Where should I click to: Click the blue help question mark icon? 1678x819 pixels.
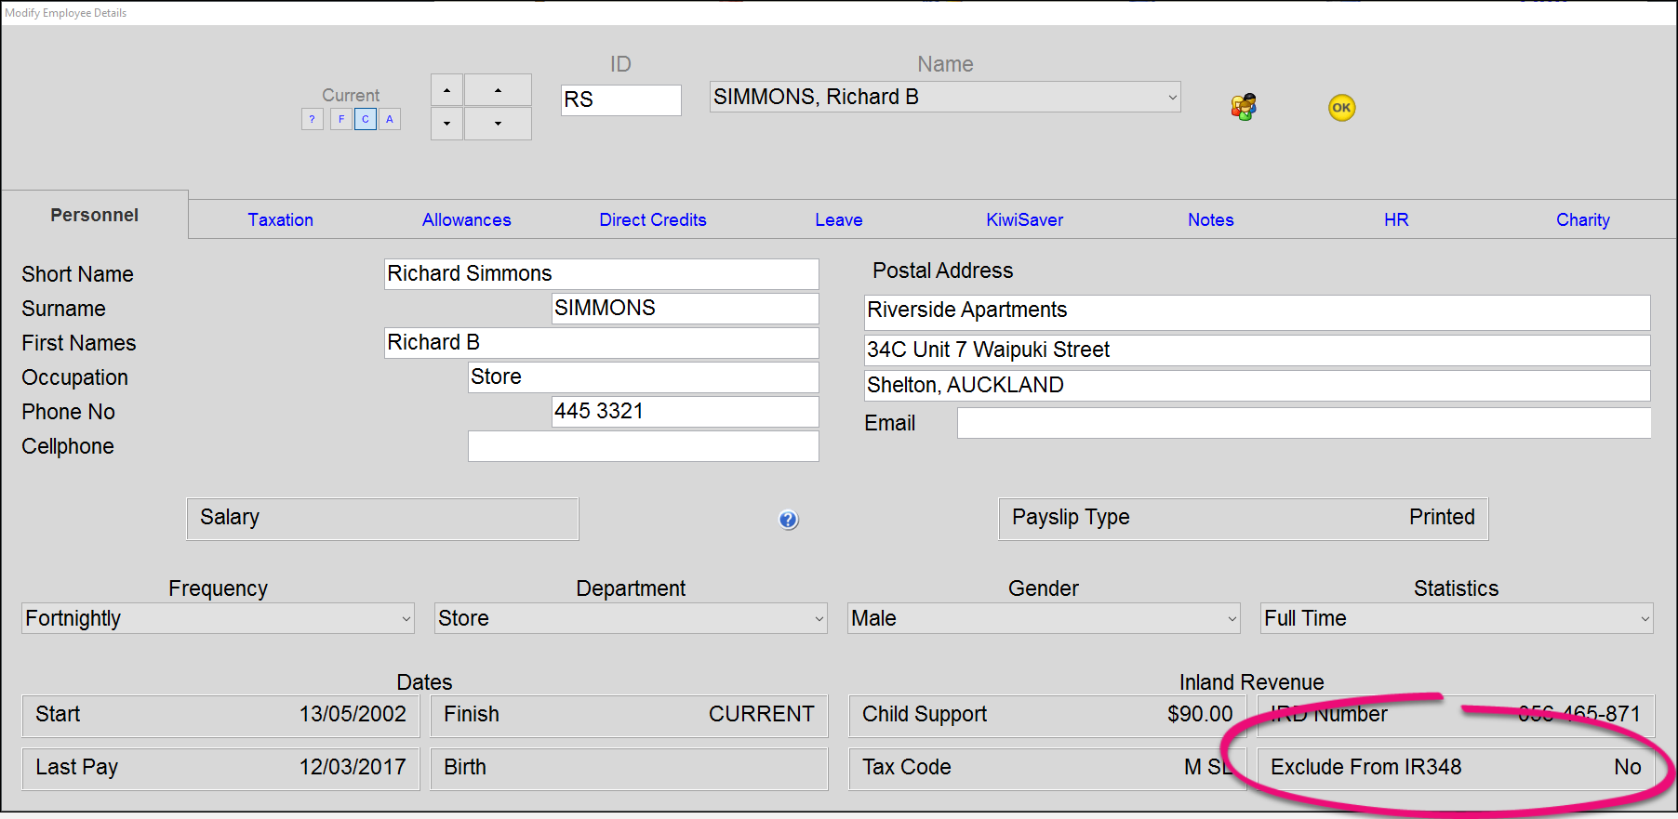click(x=788, y=520)
